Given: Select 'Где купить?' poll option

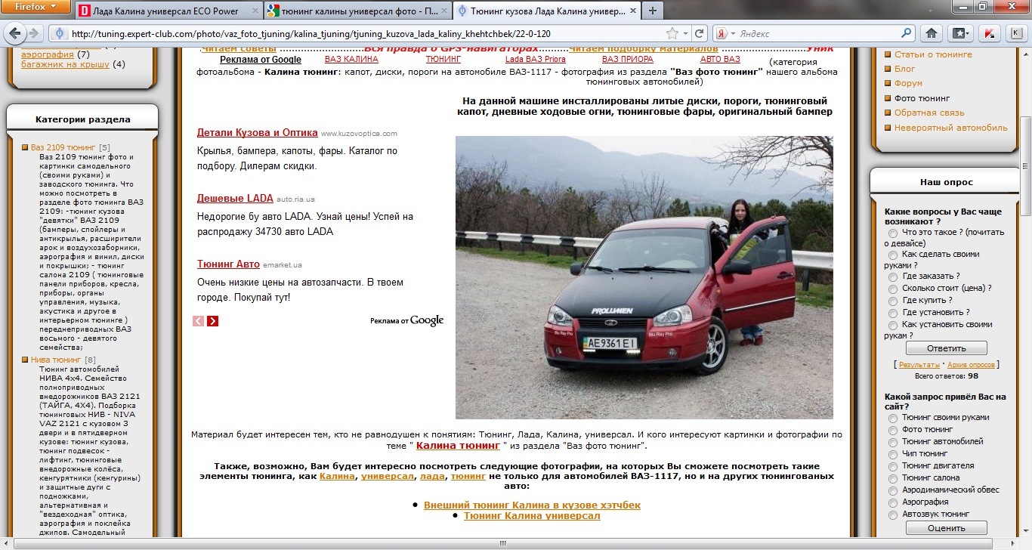Looking at the screenshot, I should click(893, 301).
